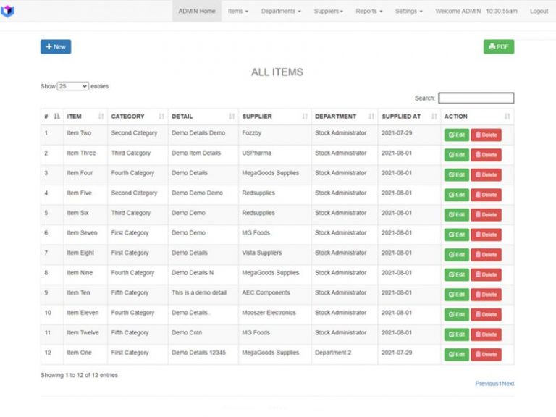Viewport: 556px width, 417px height.
Task: Click the blue New button
Action: click(56, 47)
